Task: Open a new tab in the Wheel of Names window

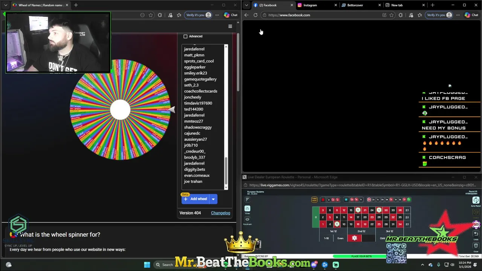Action: tap(76, 5)
